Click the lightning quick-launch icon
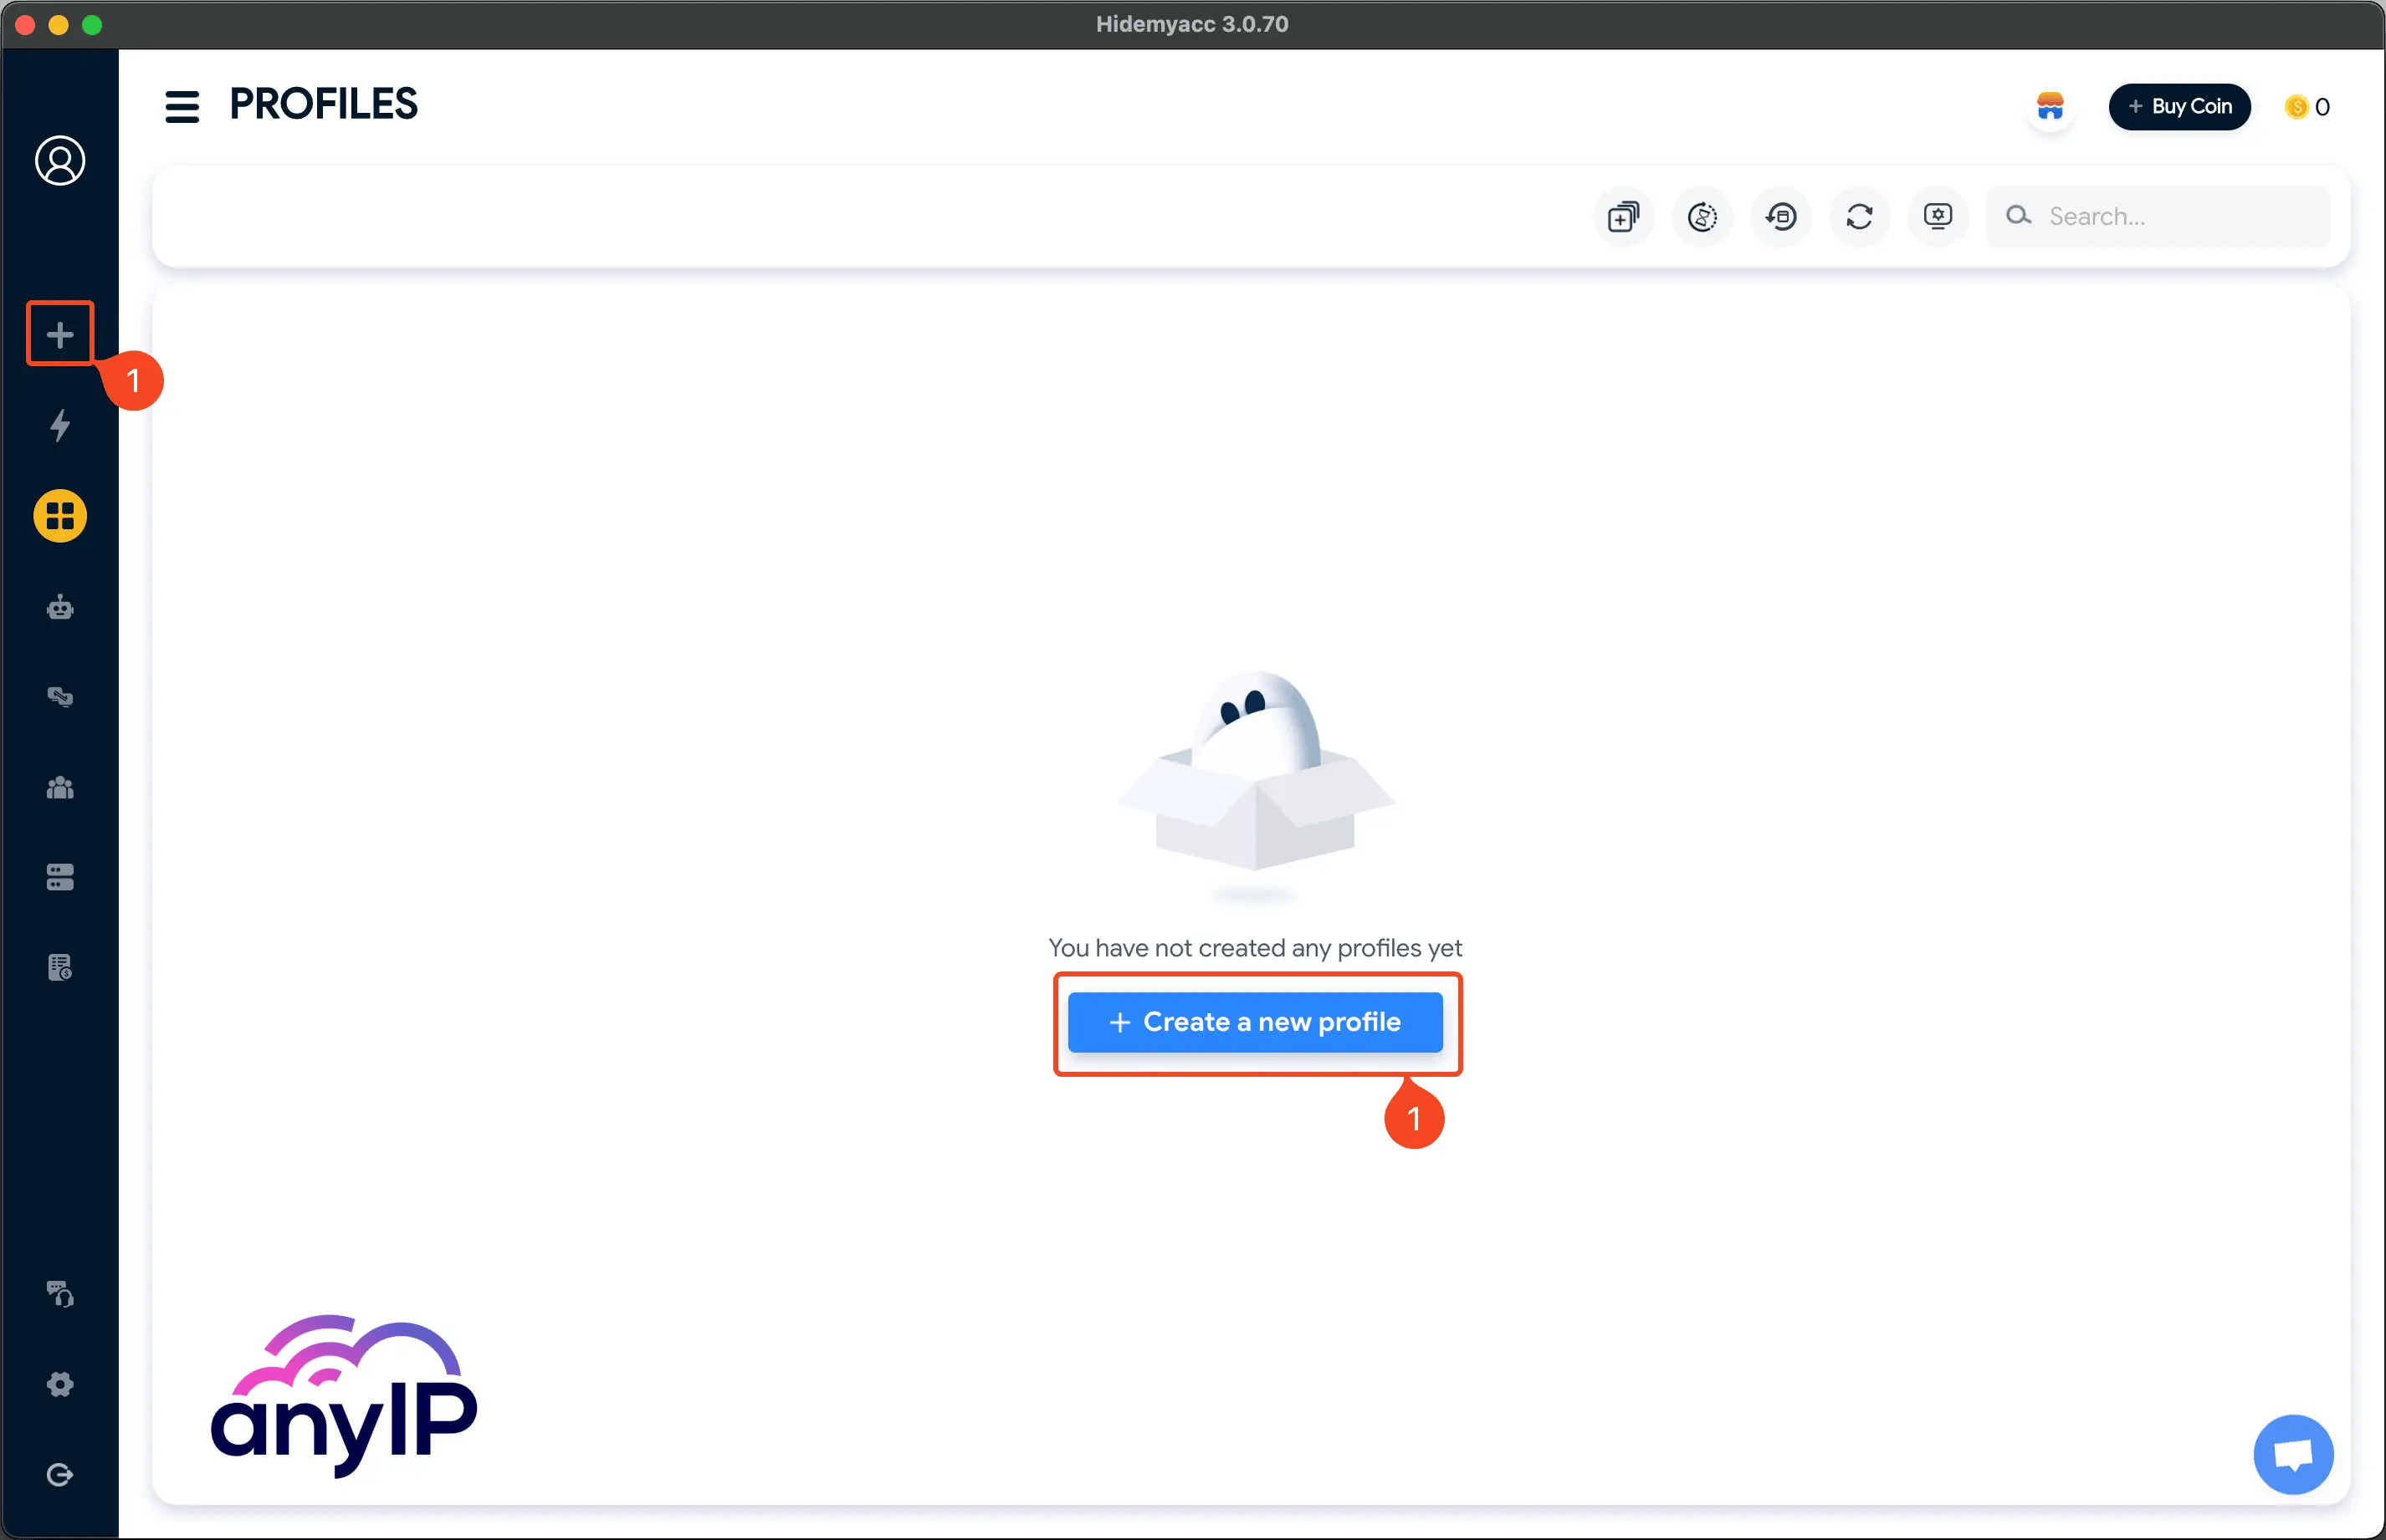The width and height of the screenshot is (2386, 1540). click(59, 426)
